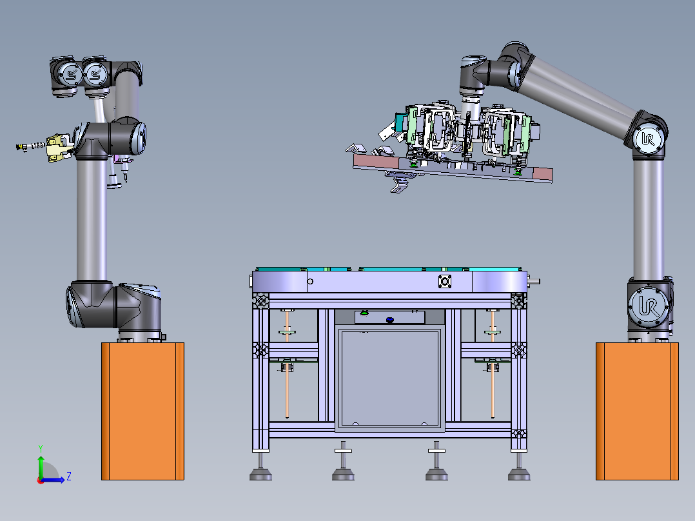This screenshot has height=521, width=695.
Task: Select the right robot's vertical lower arm tube
Action: (649, 219)
